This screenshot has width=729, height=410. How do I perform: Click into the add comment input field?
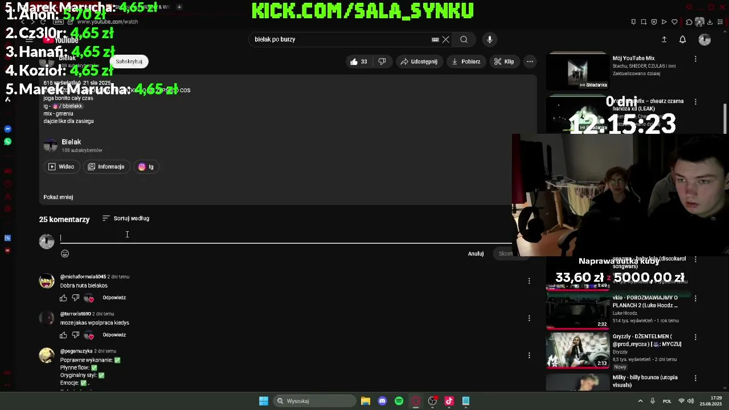(285, 238)
